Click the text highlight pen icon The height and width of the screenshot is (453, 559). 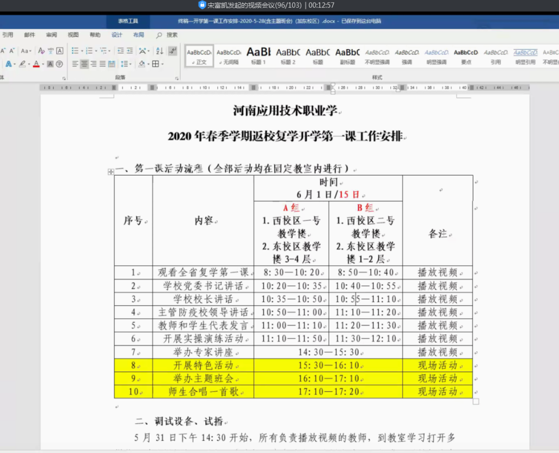coord(22,64)
